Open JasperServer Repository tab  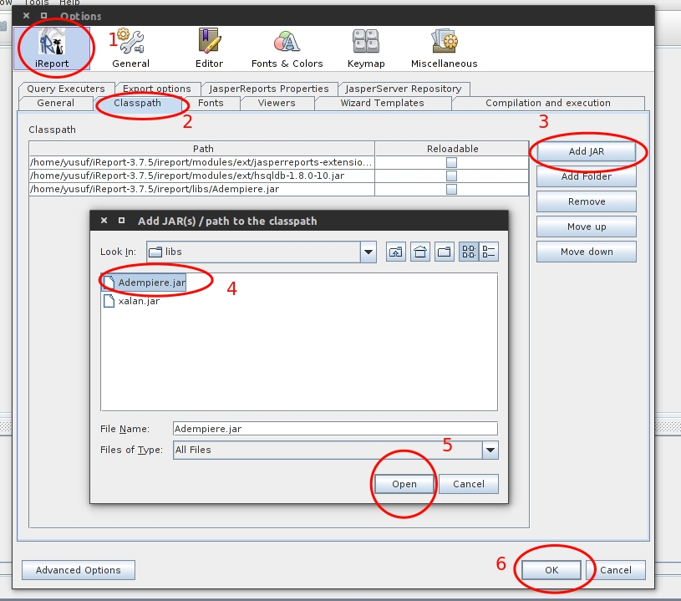tap(404, 89)
